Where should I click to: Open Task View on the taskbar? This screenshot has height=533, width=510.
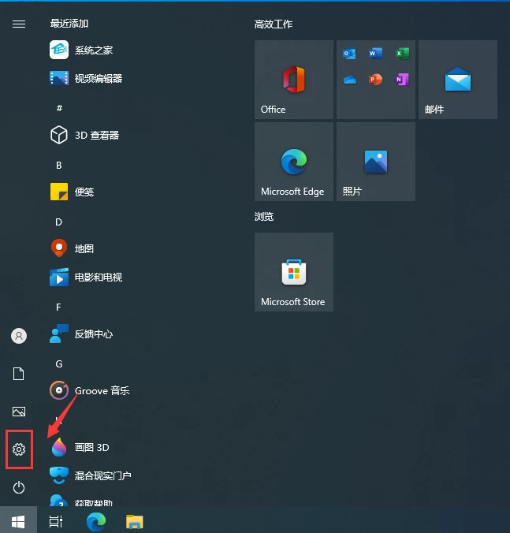point(56,521)
